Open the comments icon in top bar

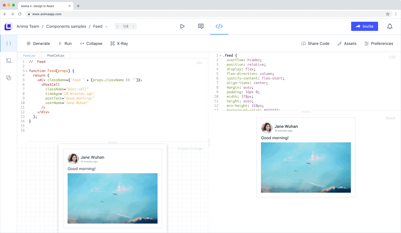point(200,26)
